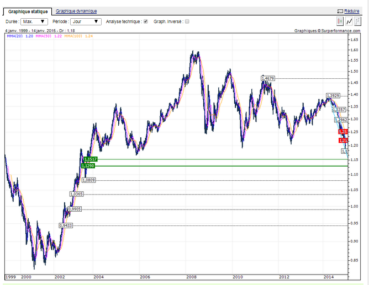Click the small icon beside Réduire
Viewport: 369px width, 285px height.
[x=340, y=11]
